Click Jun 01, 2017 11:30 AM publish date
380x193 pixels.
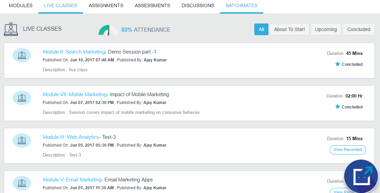[92, 188]
